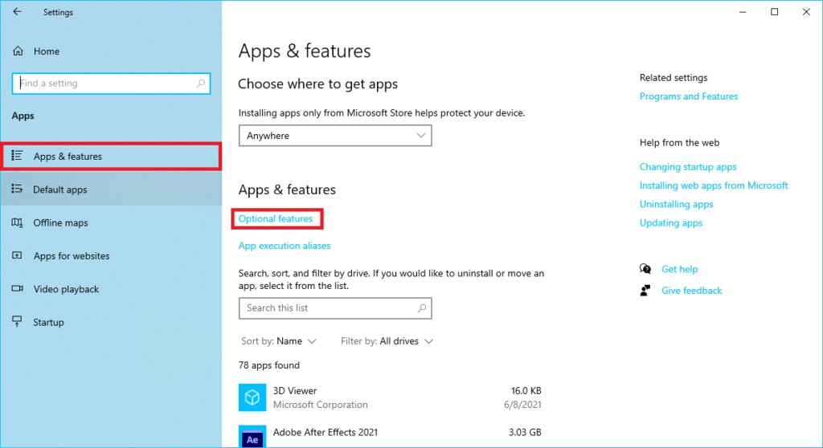Click the back arrow in Settings
Image resolution: width=823 pixels, height=448 pixels.
coord(18,11)
